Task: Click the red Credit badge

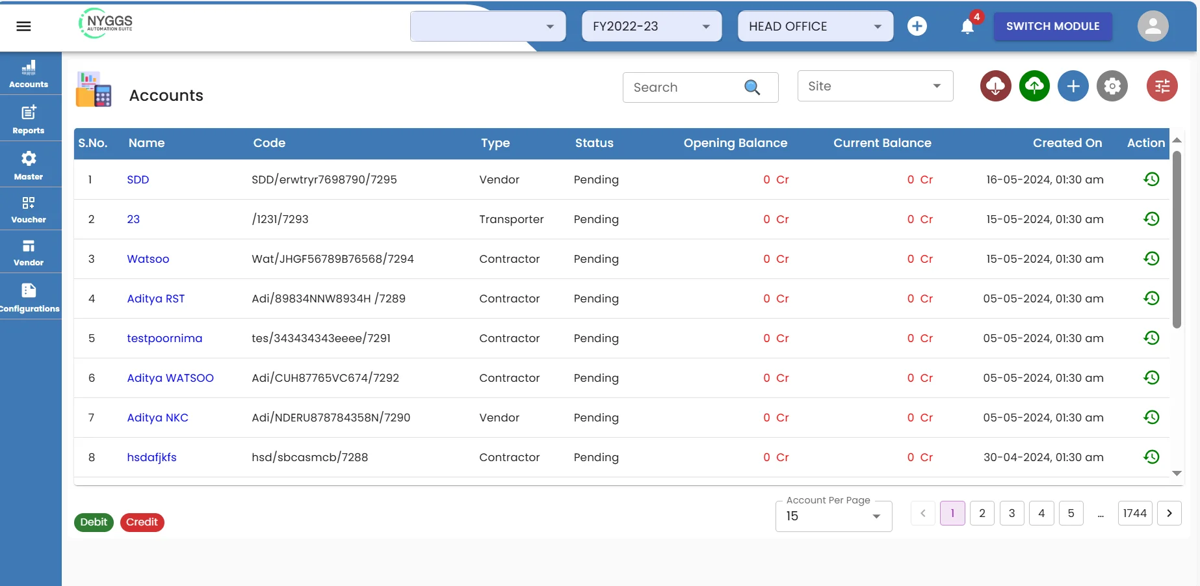Action: pos(142,522)
